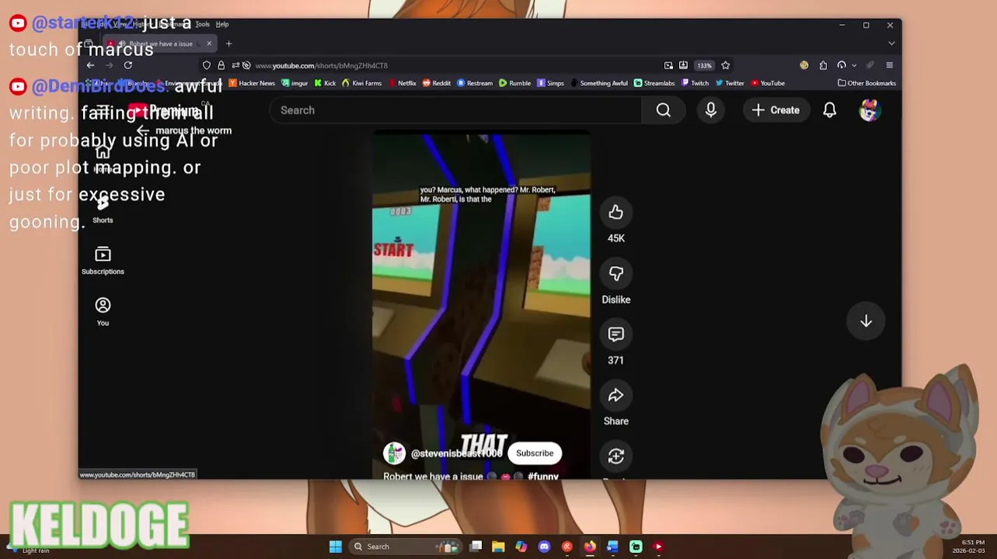Image resolution: width=997 pixels, height=559 pixels.
Task: Open the @stevenisbeast channel name link
Action: click(x=457, y=453)
